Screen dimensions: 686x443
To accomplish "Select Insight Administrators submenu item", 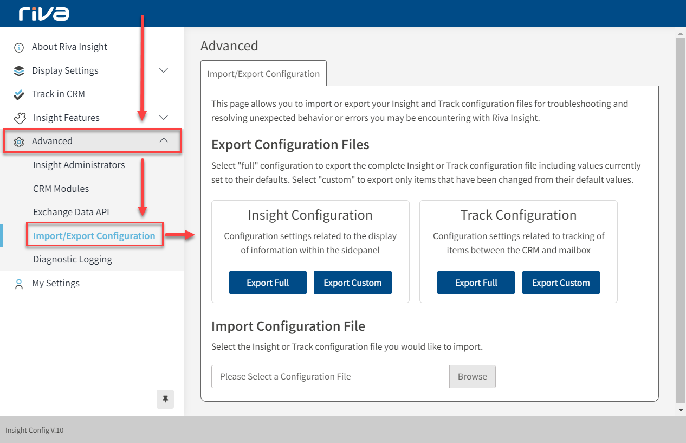I will click(79, 165).
